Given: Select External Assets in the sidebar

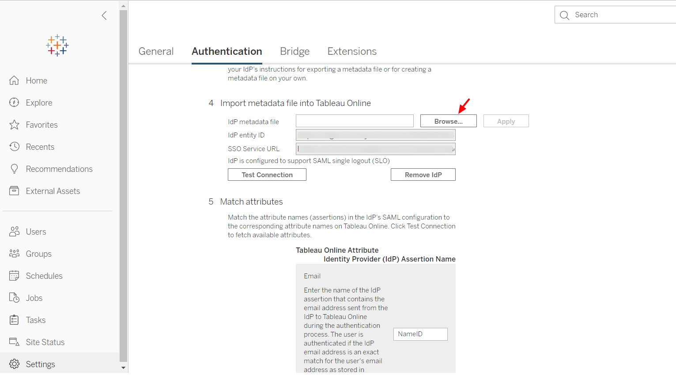Looking at the screenshot, I should [x=53, y=191].
